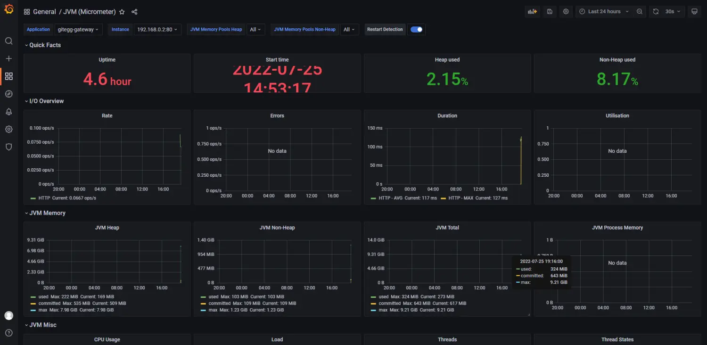The height and width of the screenshot is (345, 707).
Task: Open the Dashboards icon in sidebar
Action: pyautogui.click(x=8, y=76)
